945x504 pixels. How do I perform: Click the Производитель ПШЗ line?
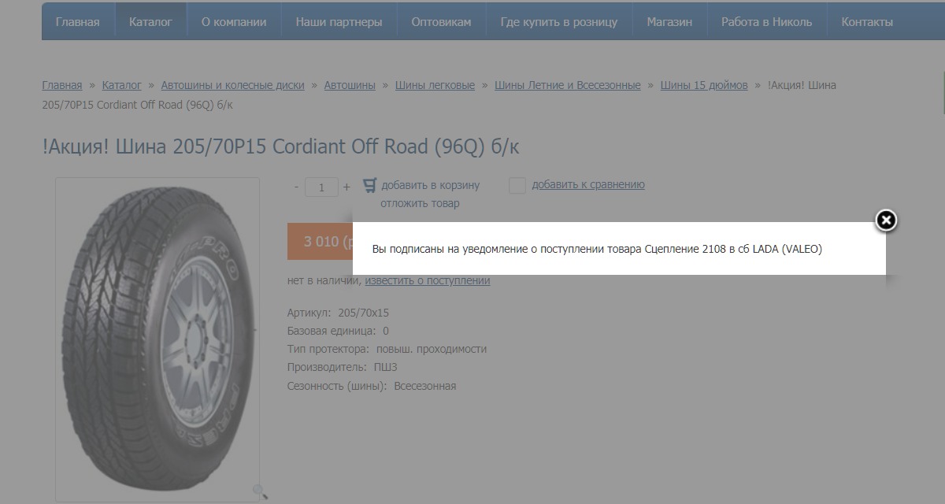coord(343,367)
